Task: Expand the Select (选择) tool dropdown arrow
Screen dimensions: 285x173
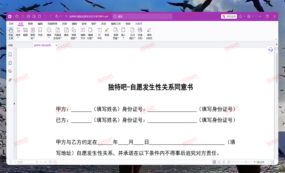Action: pos(18,38)
